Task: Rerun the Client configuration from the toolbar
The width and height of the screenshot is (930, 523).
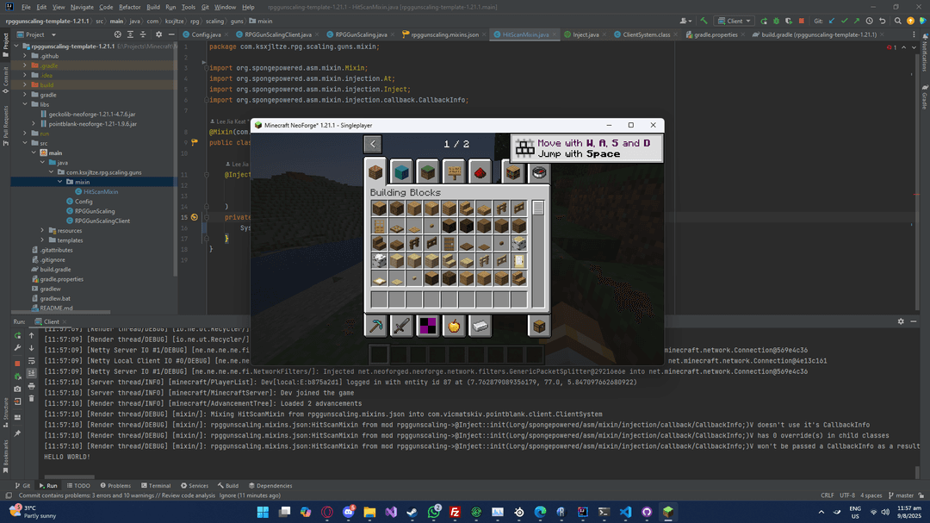Action: [x=764, y=21]
